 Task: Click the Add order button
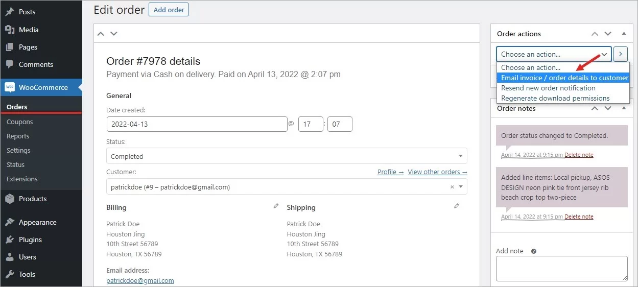point(169,10)
